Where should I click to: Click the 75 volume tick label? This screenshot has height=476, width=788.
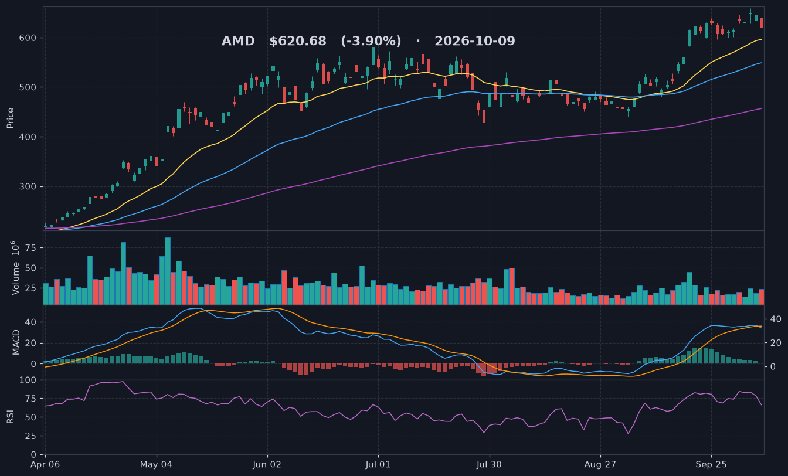point(32,248)
